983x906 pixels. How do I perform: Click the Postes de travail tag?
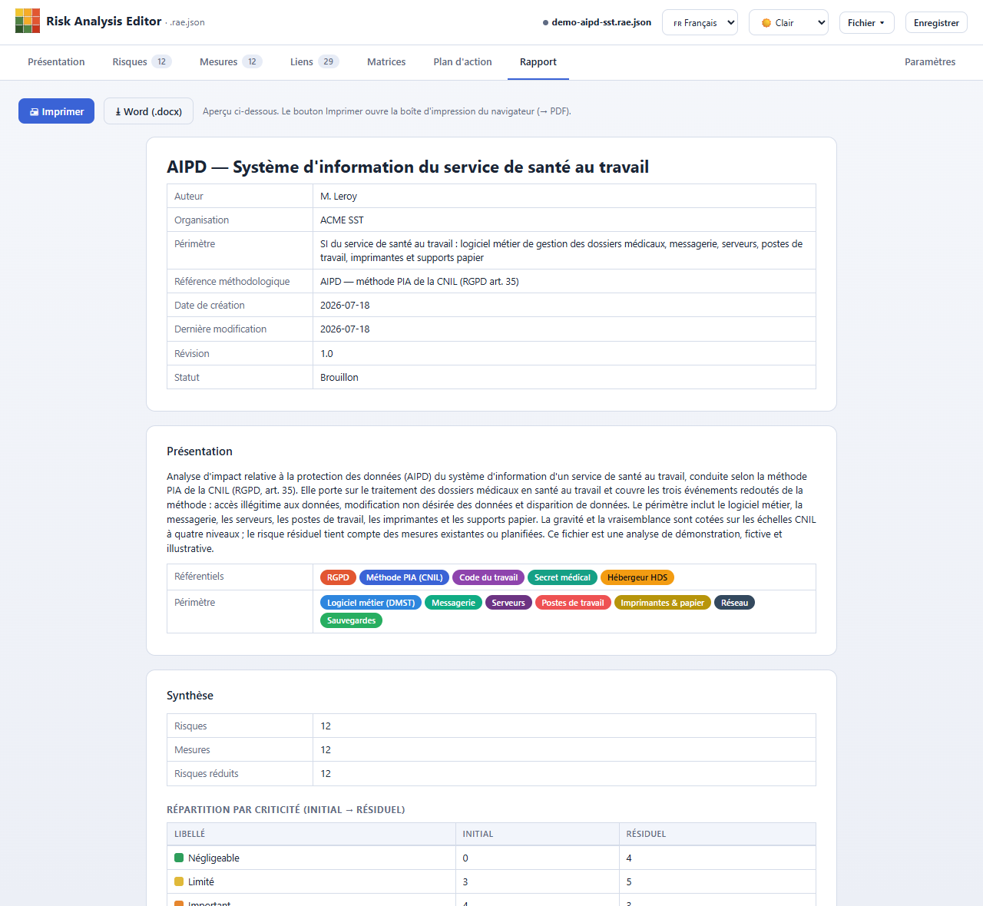573,603
